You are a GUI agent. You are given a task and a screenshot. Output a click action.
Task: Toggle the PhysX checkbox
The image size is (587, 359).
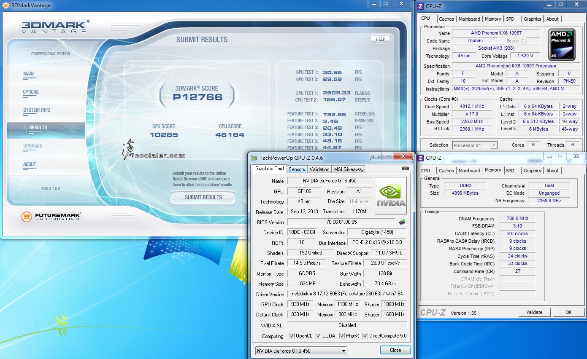[x=342, y=336]
